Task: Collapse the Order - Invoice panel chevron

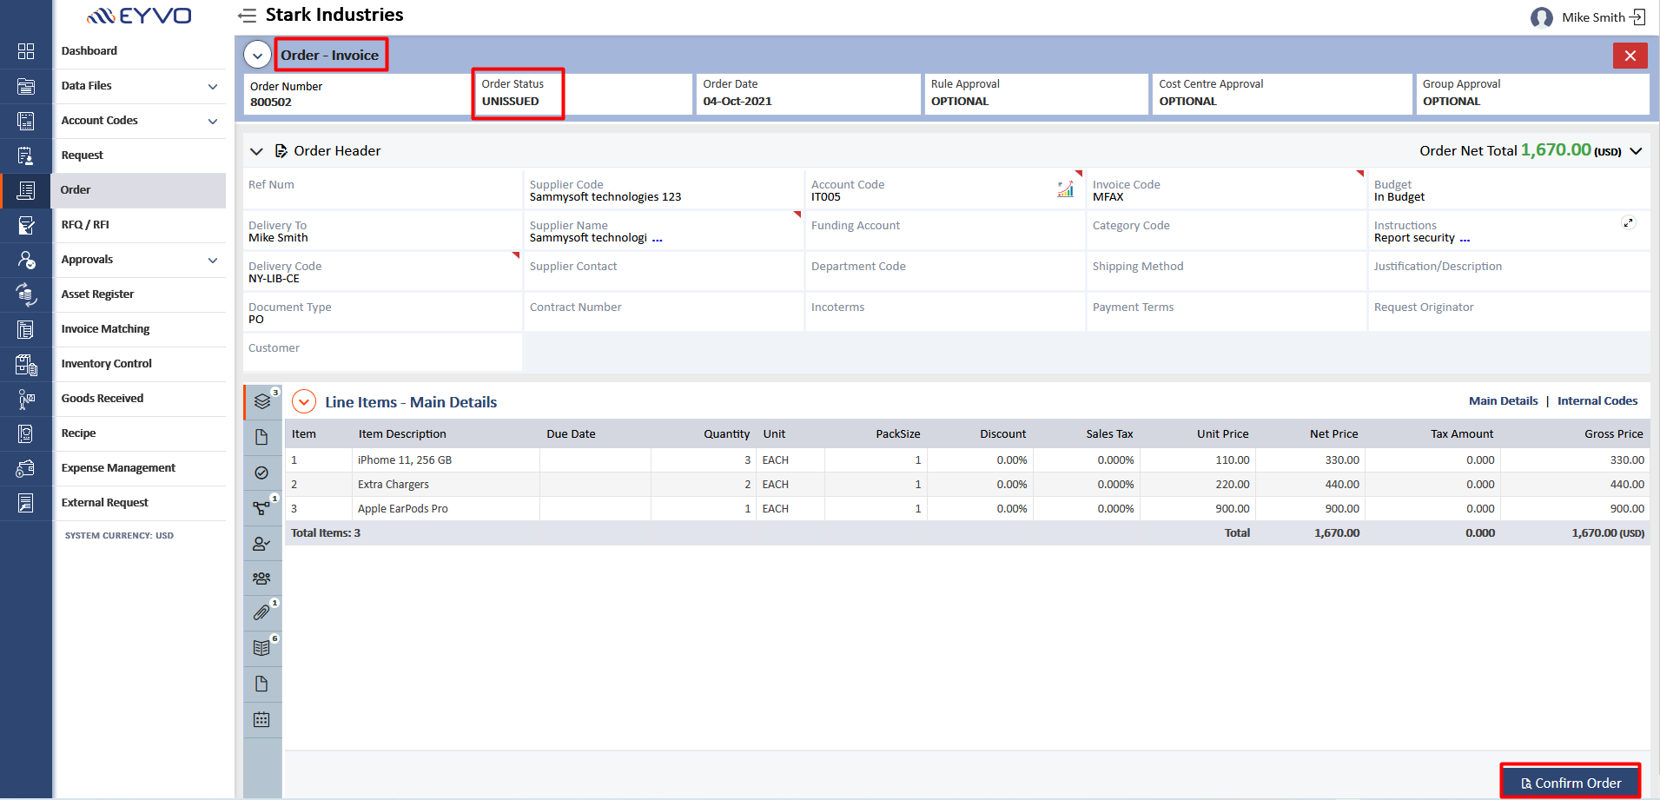Action: [x=257, y=55]
